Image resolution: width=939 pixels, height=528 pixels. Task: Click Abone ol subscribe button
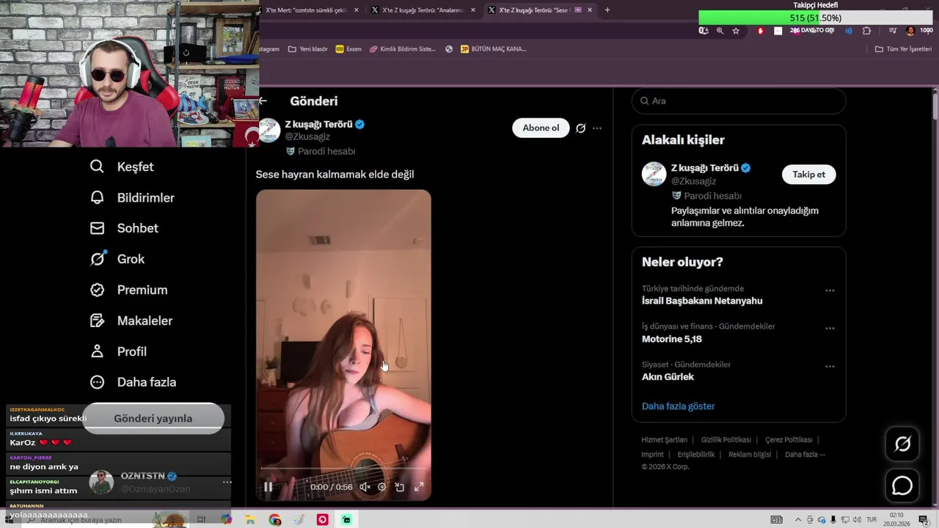tap(541, 128)
